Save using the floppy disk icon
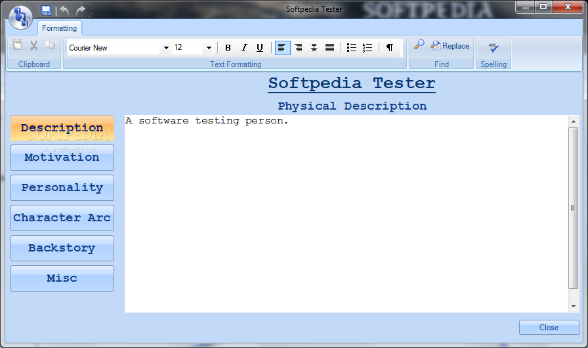 [x=46, y=10]
